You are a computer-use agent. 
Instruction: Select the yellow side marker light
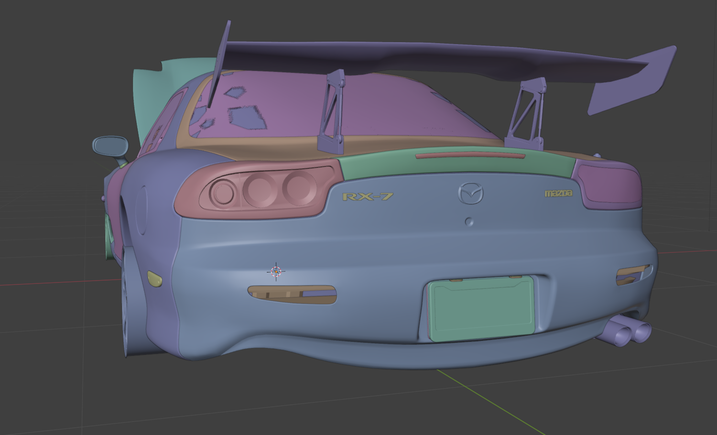[154, 278]
